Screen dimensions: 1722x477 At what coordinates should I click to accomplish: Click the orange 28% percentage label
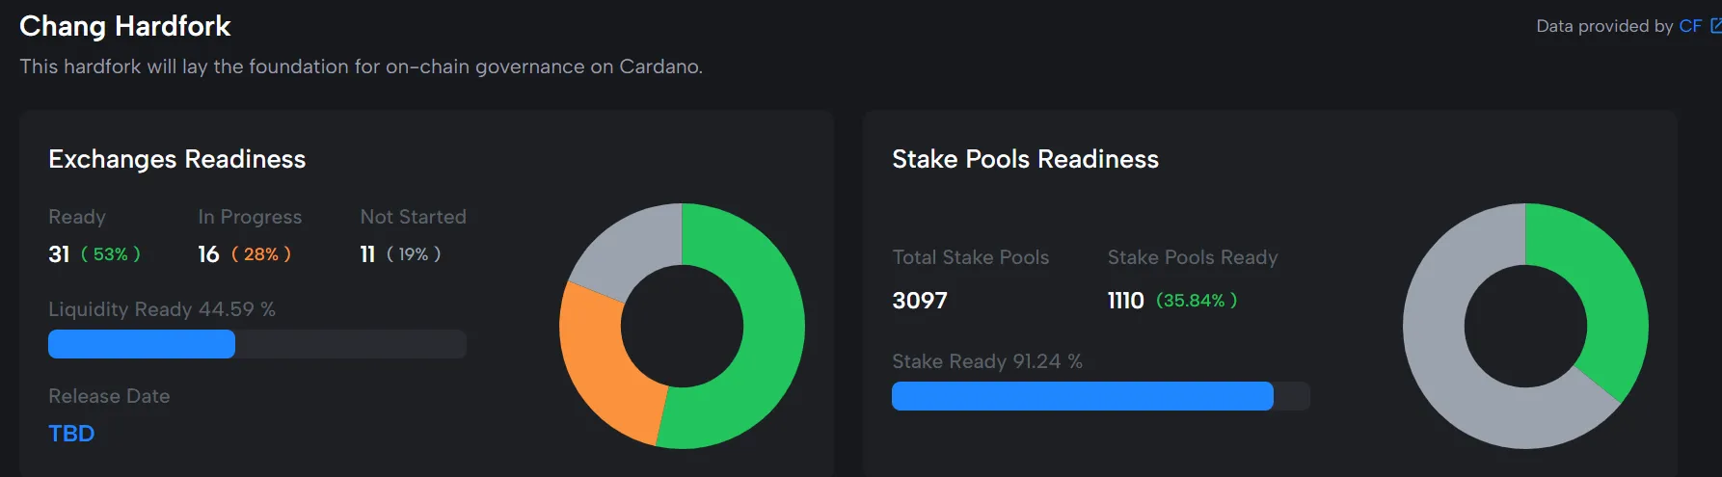click(260, 254)
